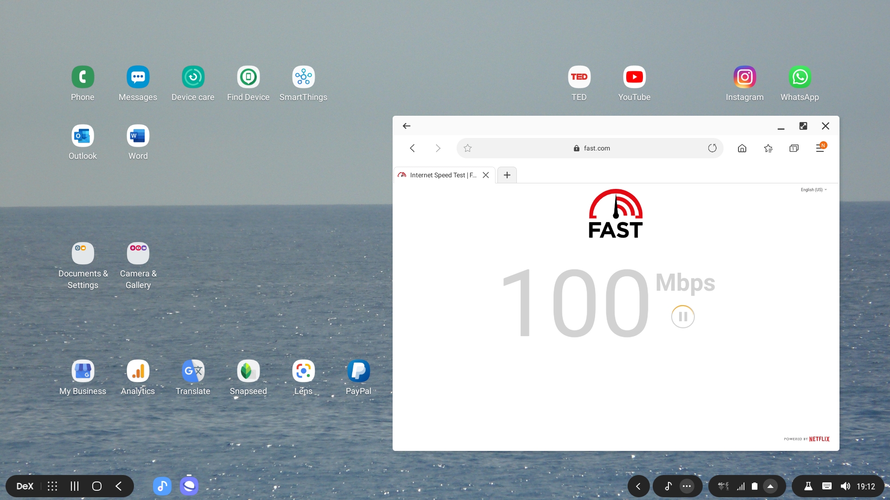Open the Netflix link at bottom

[x=819, y=439]
